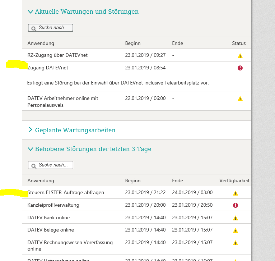Viewport: 275px width, 261px height.
Task: Sort current disruptions by Beginn column
Action: coord(132,43)
